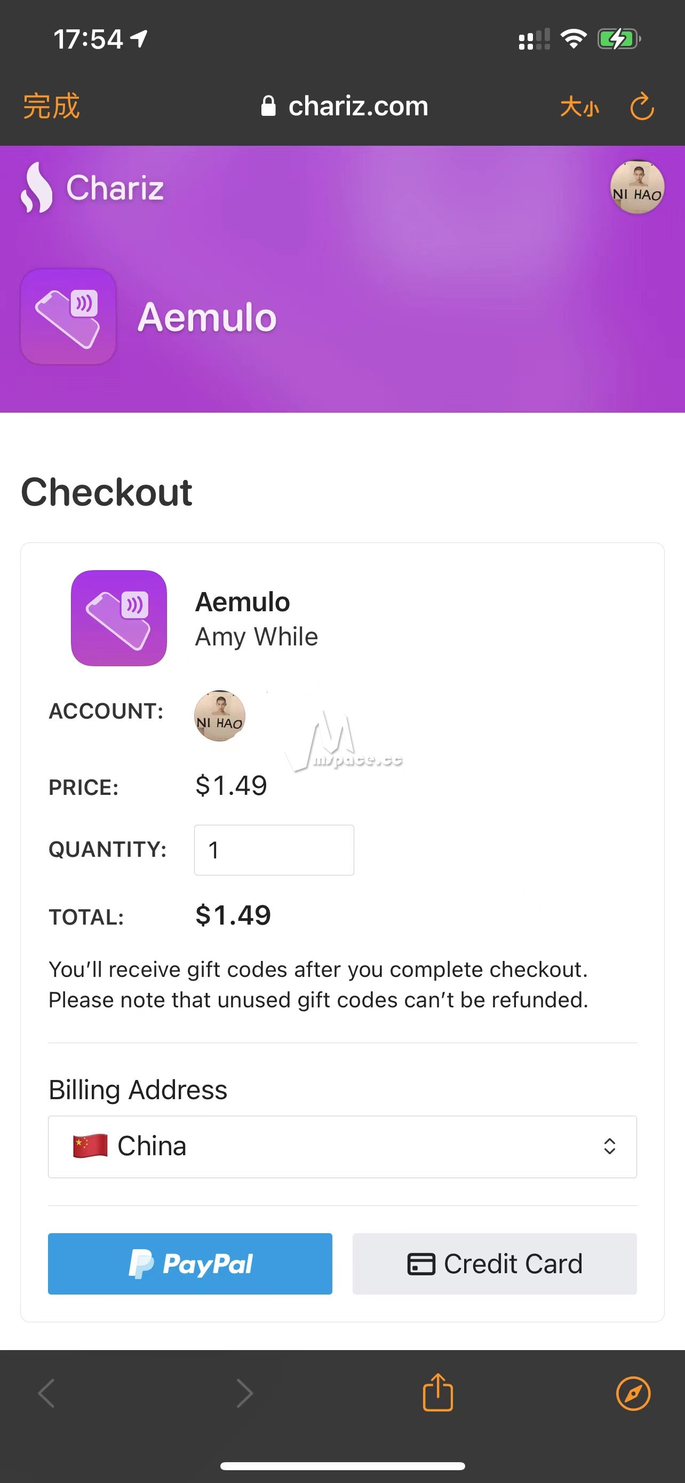Tap the Chariz flame logo
The height and width of the screenshot is (1483, 685).
coord(36,187)
